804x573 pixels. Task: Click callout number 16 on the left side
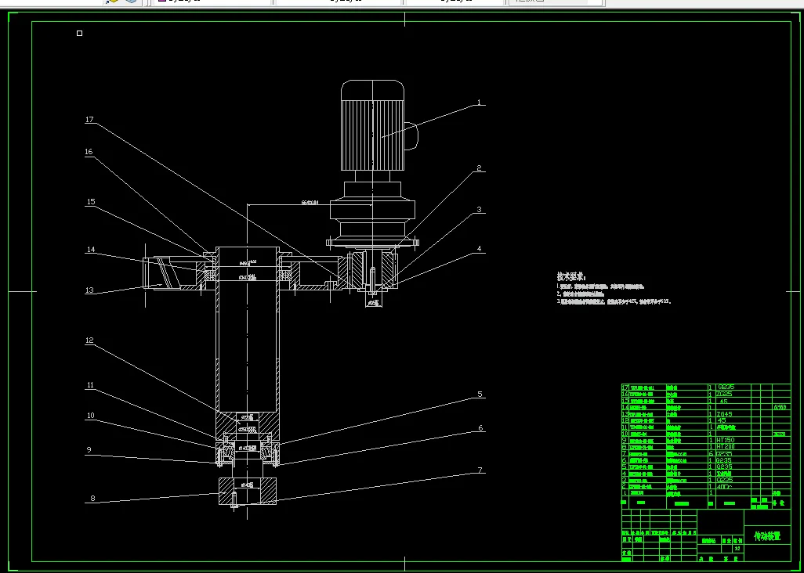89,152
